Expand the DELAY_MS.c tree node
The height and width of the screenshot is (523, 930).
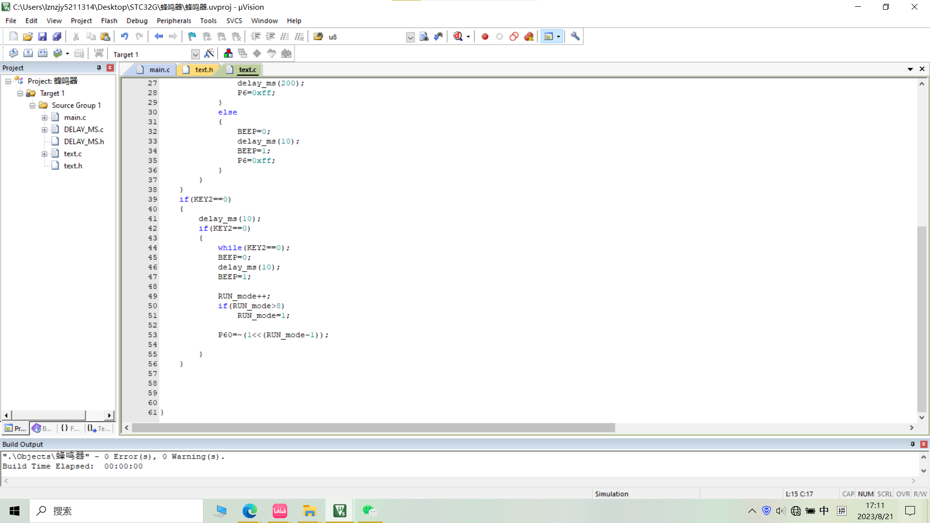[45, 130]
